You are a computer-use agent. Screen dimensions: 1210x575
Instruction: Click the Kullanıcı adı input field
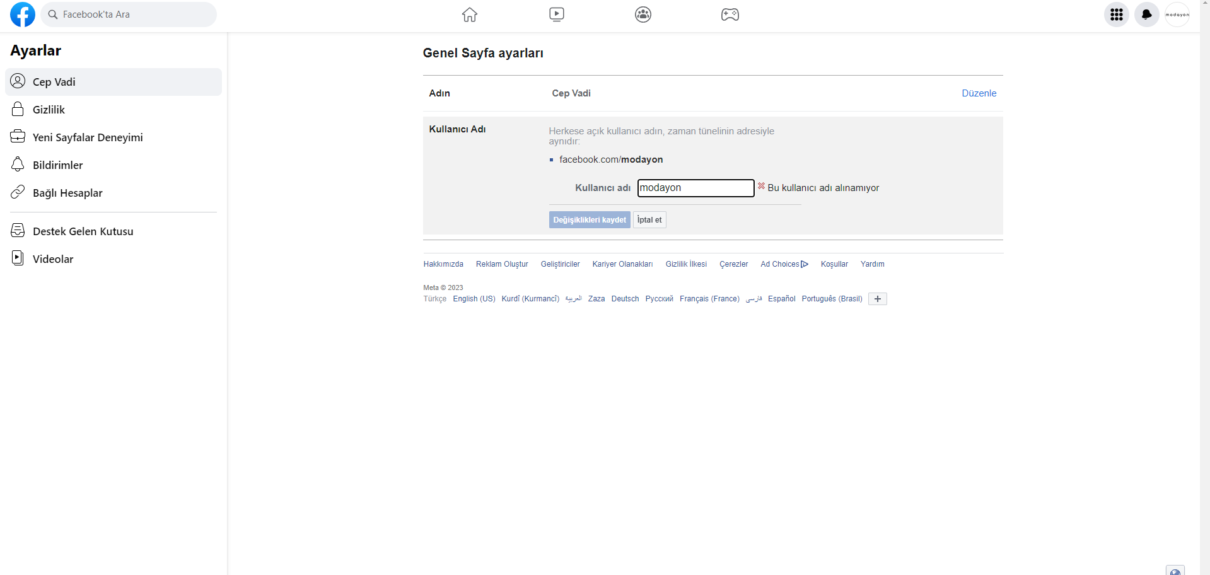coord(695,188)
